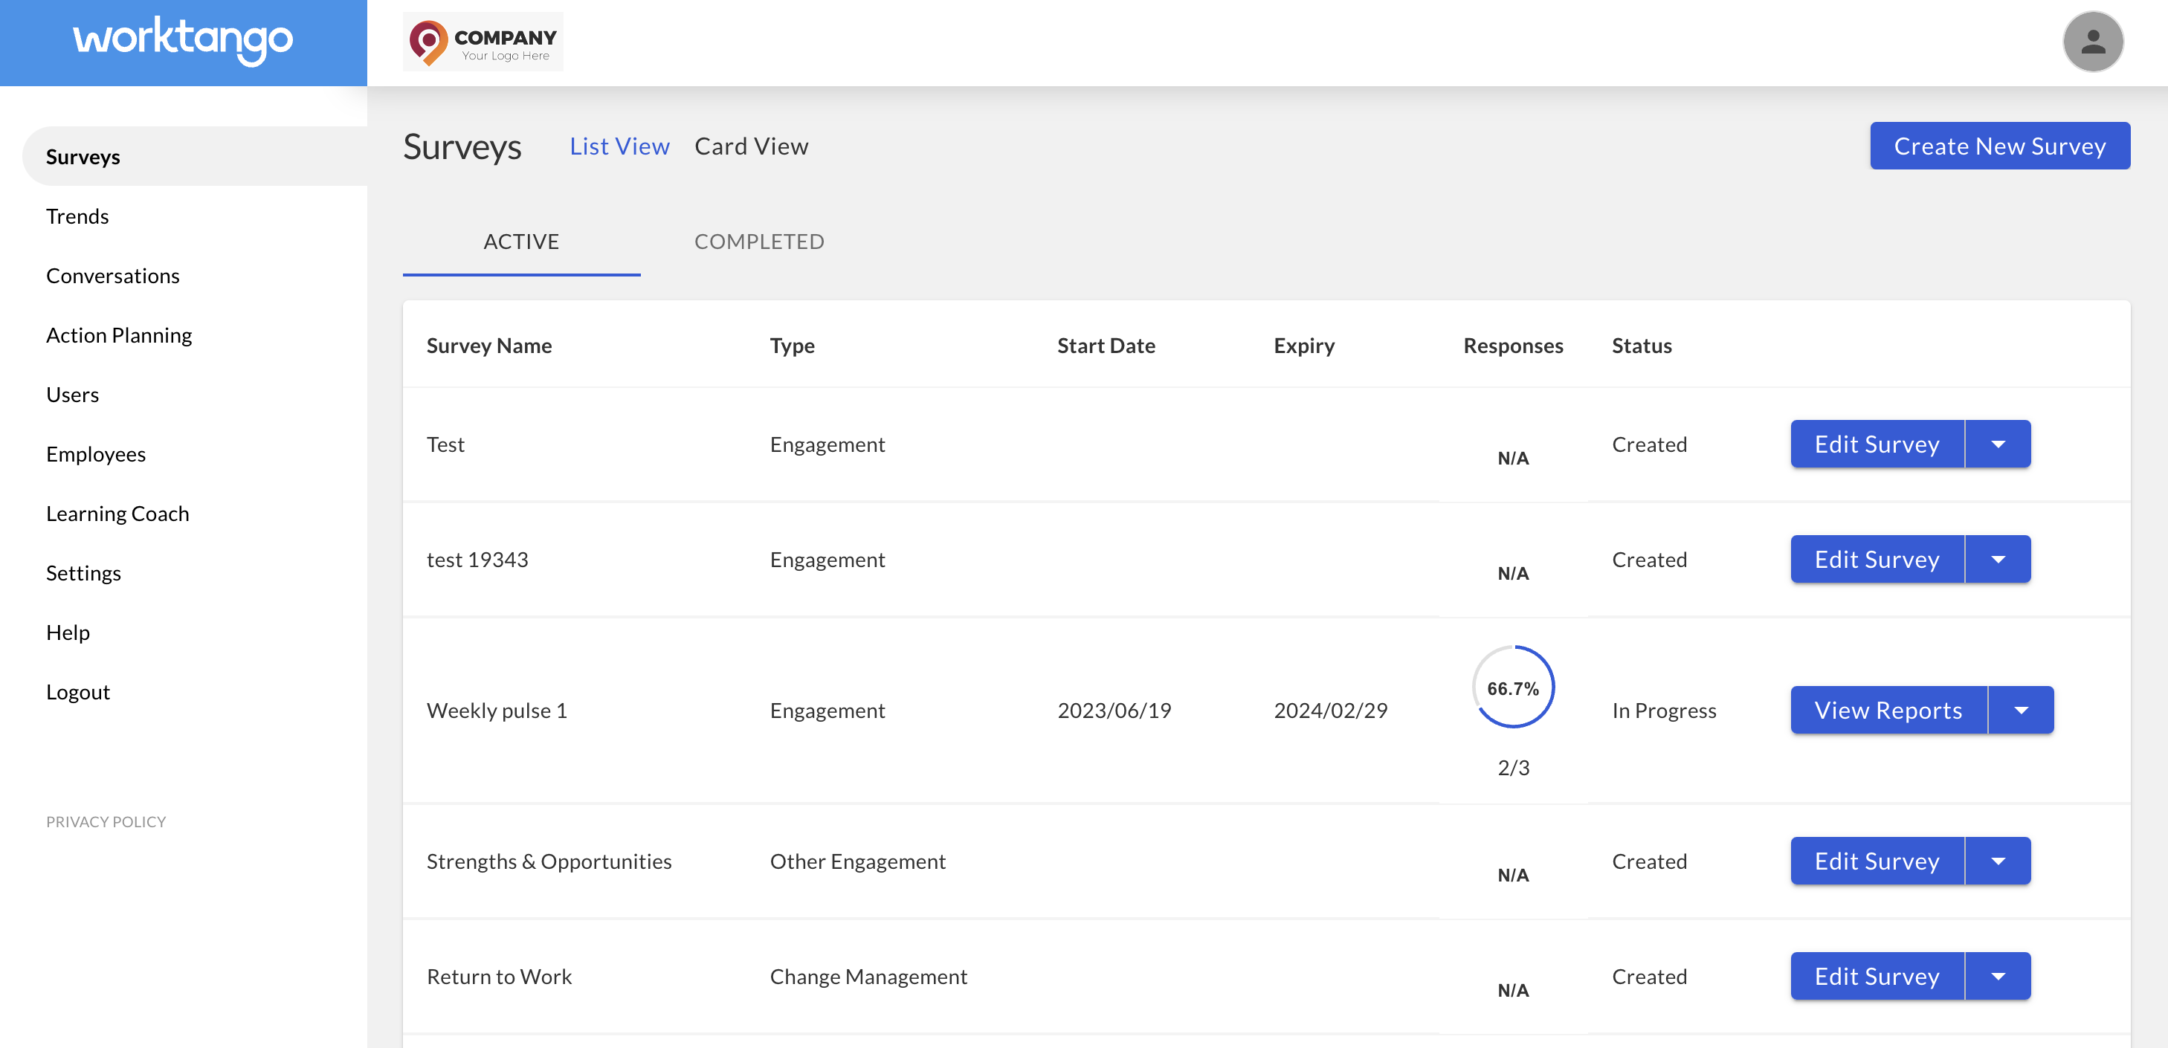Click the survey name 'test 19343'

coord(477,560)
